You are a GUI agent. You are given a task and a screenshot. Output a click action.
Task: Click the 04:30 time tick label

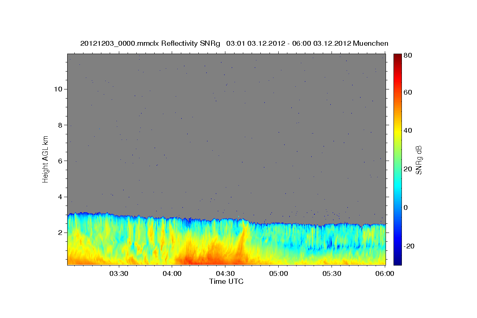tap(225, 273)
